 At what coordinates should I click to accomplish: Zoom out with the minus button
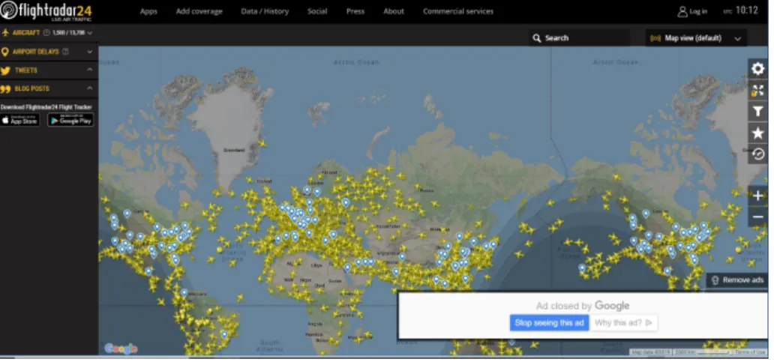click(x=757, y=217)
